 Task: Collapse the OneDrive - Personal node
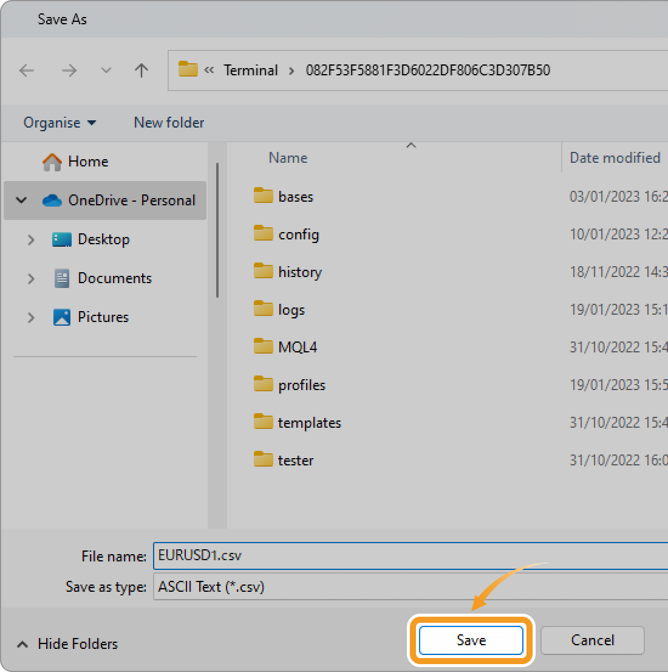point(21,200)
